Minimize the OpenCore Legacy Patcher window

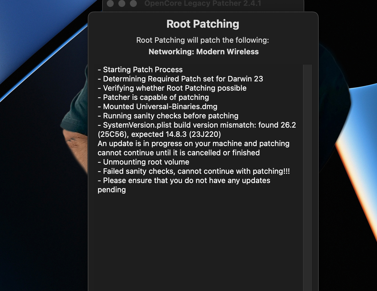(x=122, y=3)
